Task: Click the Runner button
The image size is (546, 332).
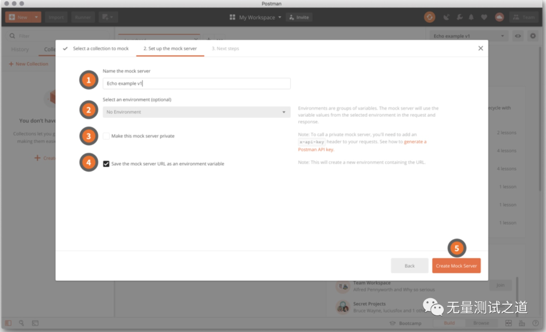Action: click(x=83, y=17)
